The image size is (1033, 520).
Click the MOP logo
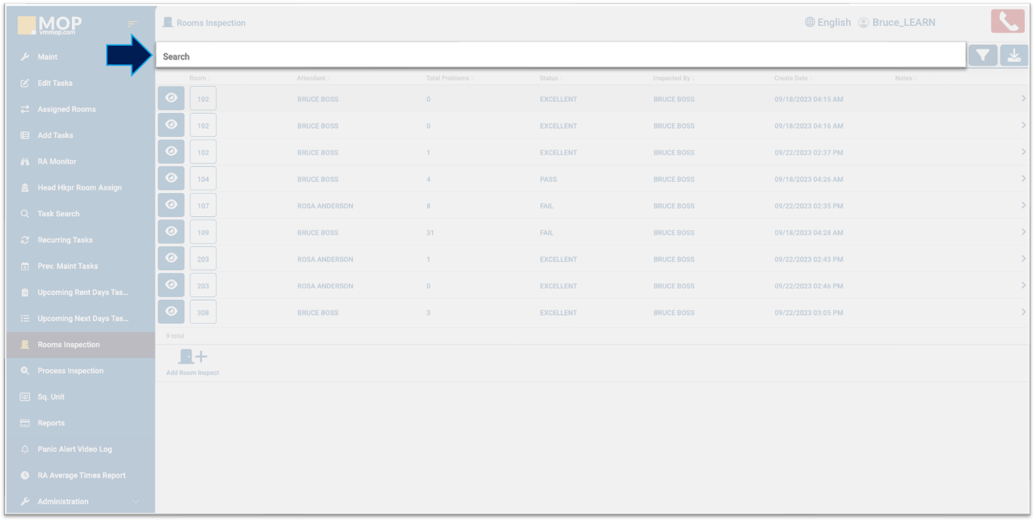click(x=51, y=25)
